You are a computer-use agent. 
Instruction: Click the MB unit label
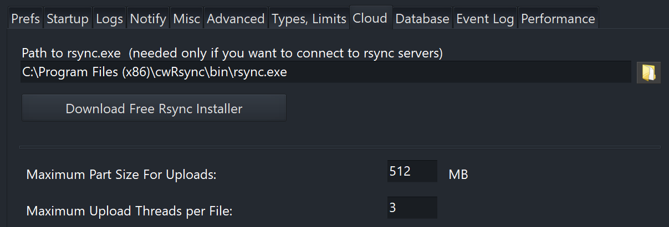pos(458,175)
